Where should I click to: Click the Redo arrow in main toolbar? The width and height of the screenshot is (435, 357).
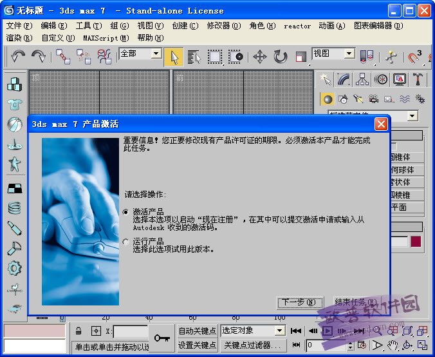(38, 57)
